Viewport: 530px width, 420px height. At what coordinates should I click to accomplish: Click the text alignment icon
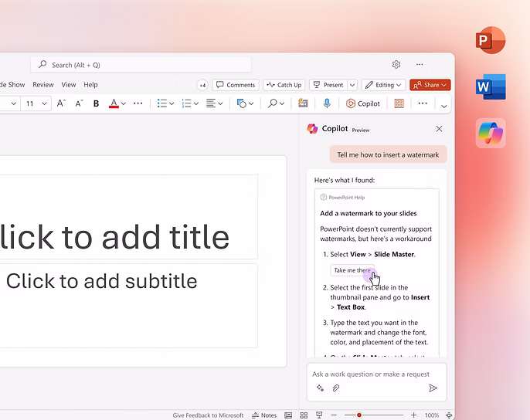click(211, 103)
